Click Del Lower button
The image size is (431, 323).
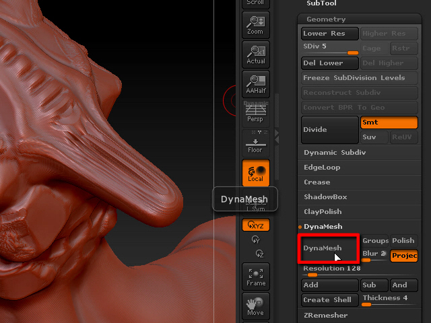[329, 63]
